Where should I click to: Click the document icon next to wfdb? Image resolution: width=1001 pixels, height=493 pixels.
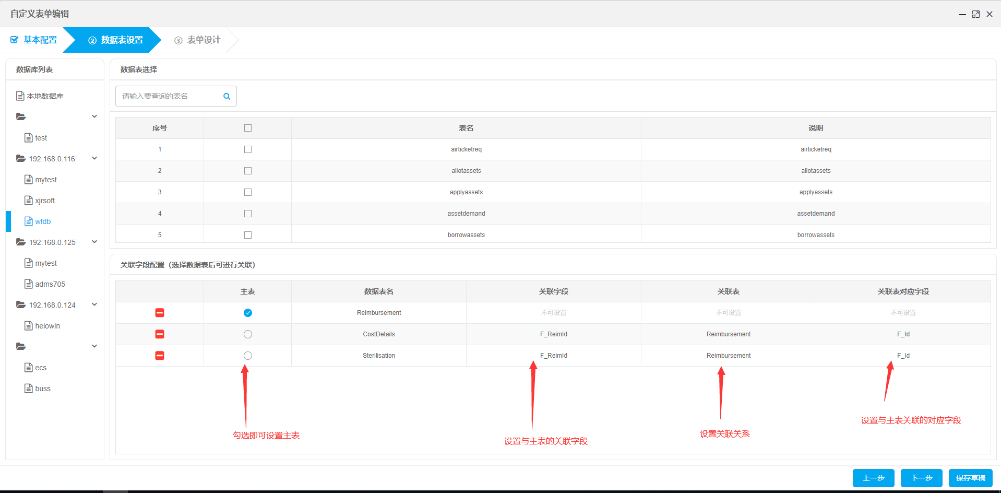pyautogui.click(x=29, y=221)
